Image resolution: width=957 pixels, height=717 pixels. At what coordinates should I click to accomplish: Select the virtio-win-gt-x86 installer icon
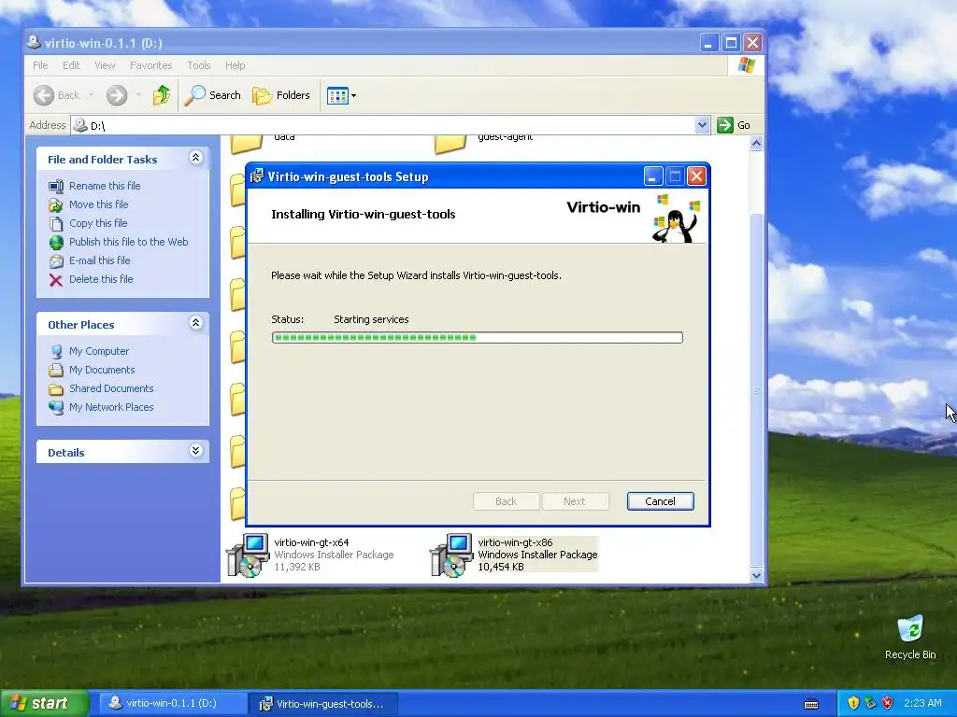pos(451,555)
